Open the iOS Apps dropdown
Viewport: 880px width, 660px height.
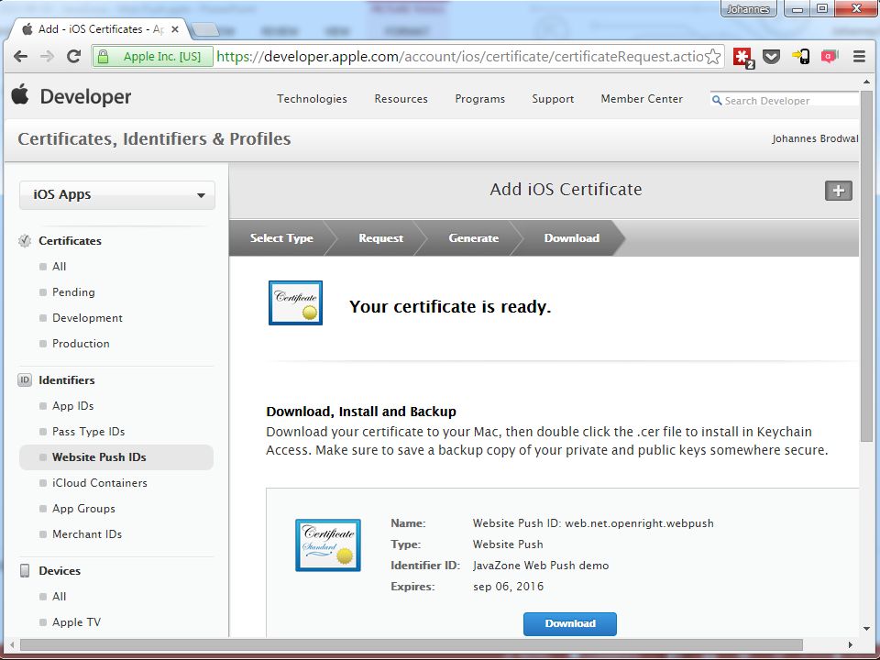(x=116, y=194)
